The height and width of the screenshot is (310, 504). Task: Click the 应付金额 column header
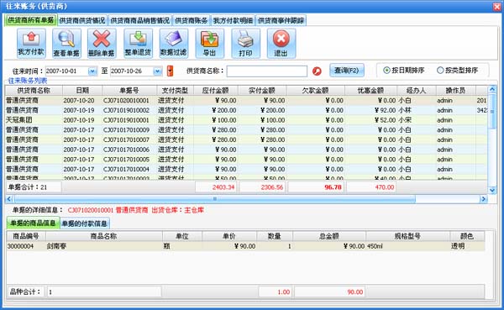[x=216, y=91]
